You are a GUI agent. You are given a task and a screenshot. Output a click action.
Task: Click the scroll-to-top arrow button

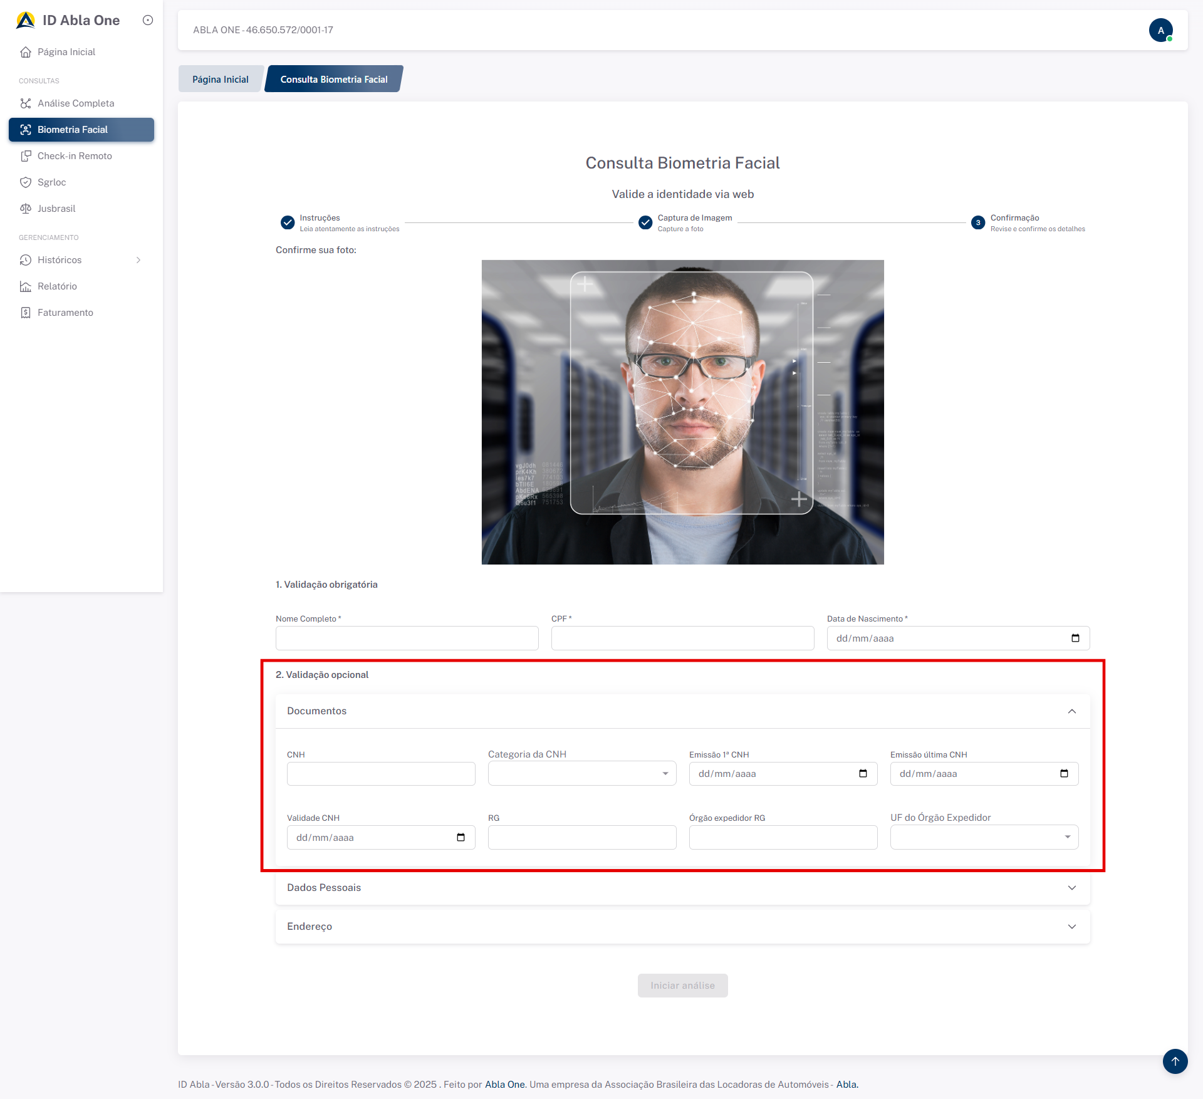(1175, 1061)
